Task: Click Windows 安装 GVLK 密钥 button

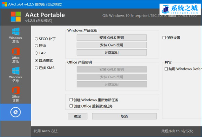Action: tap(111, 37)
